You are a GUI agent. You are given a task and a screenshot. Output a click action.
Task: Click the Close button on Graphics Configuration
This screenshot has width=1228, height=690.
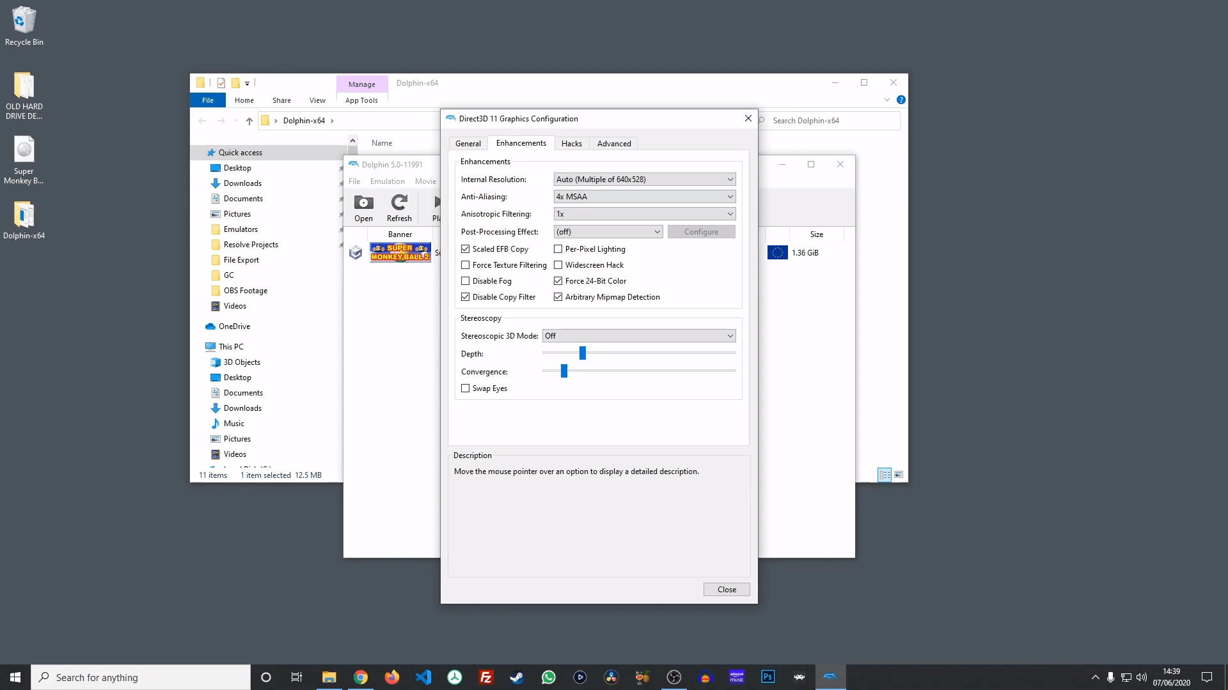pyautogui.click(x=726, y=589)
